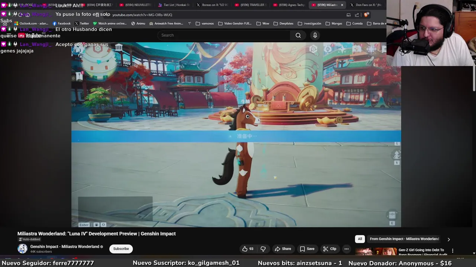This screenshot has height=267, width=476.
Task: Click the Clip button below the video
Action: point(329,249)
